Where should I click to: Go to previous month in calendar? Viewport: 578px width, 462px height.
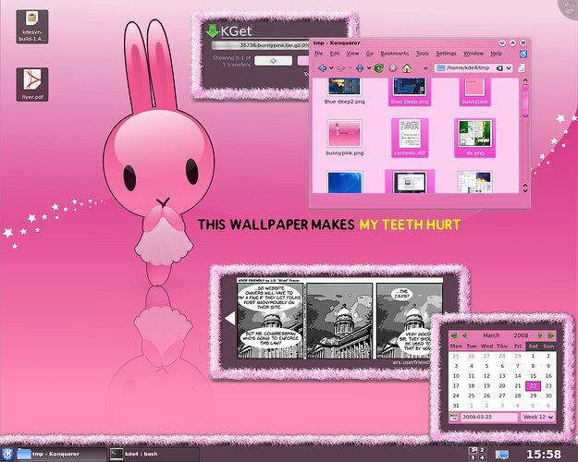pos(464,335)
